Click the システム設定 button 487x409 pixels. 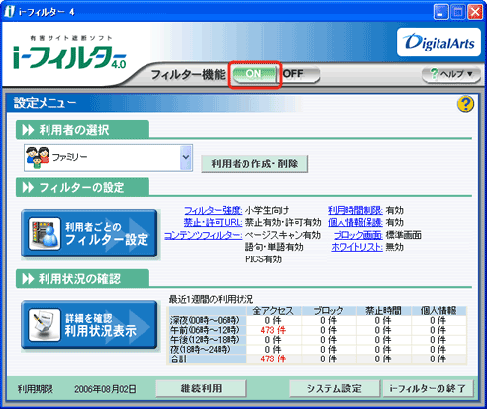pos(335,388)
